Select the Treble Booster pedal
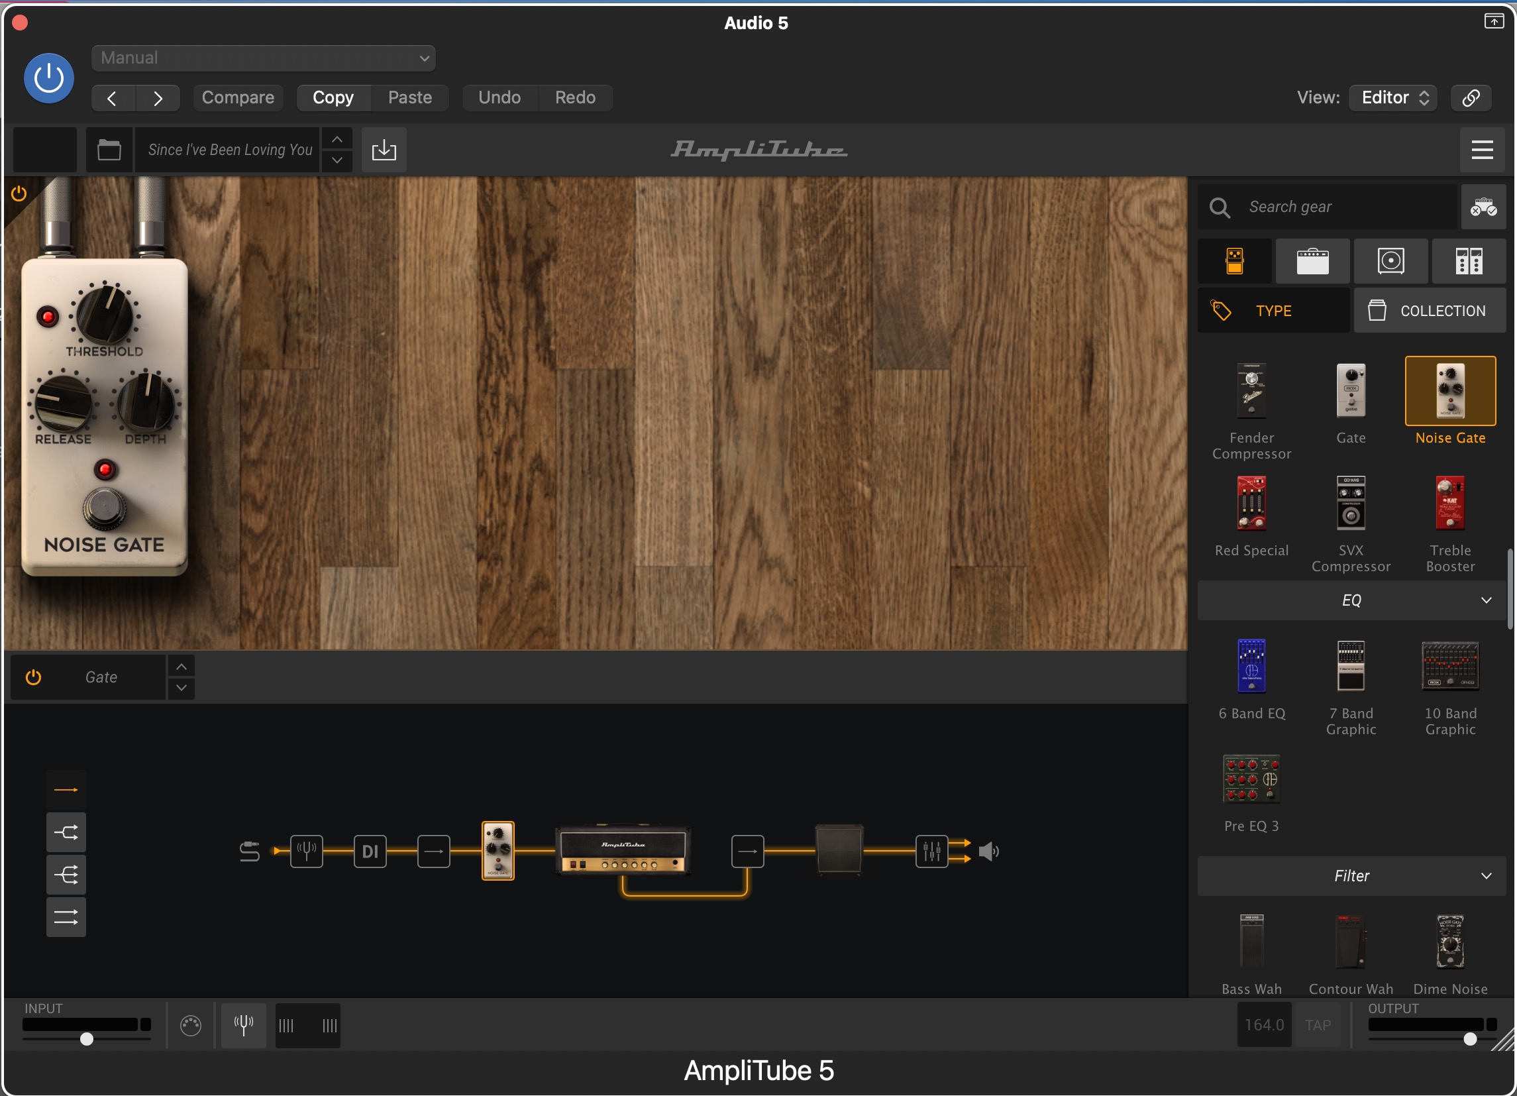 pyautogui.click(x=1450, y=524)
